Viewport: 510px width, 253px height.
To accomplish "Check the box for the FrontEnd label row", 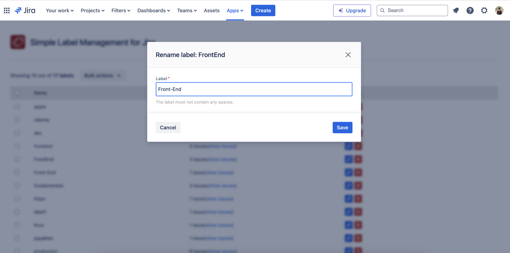I will 17,159.
